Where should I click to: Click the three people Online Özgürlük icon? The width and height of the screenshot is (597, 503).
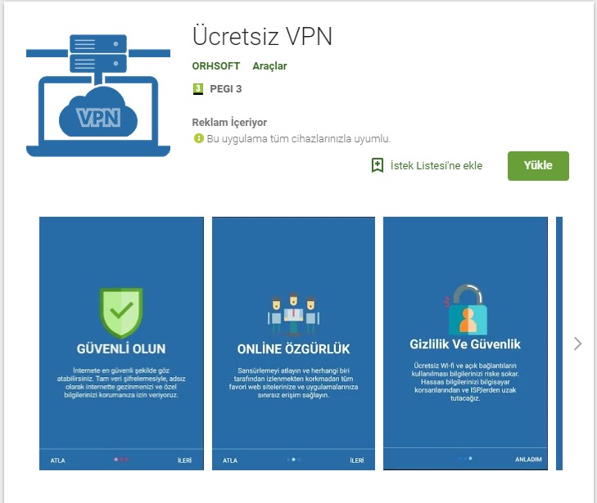[x=293, y=314]
